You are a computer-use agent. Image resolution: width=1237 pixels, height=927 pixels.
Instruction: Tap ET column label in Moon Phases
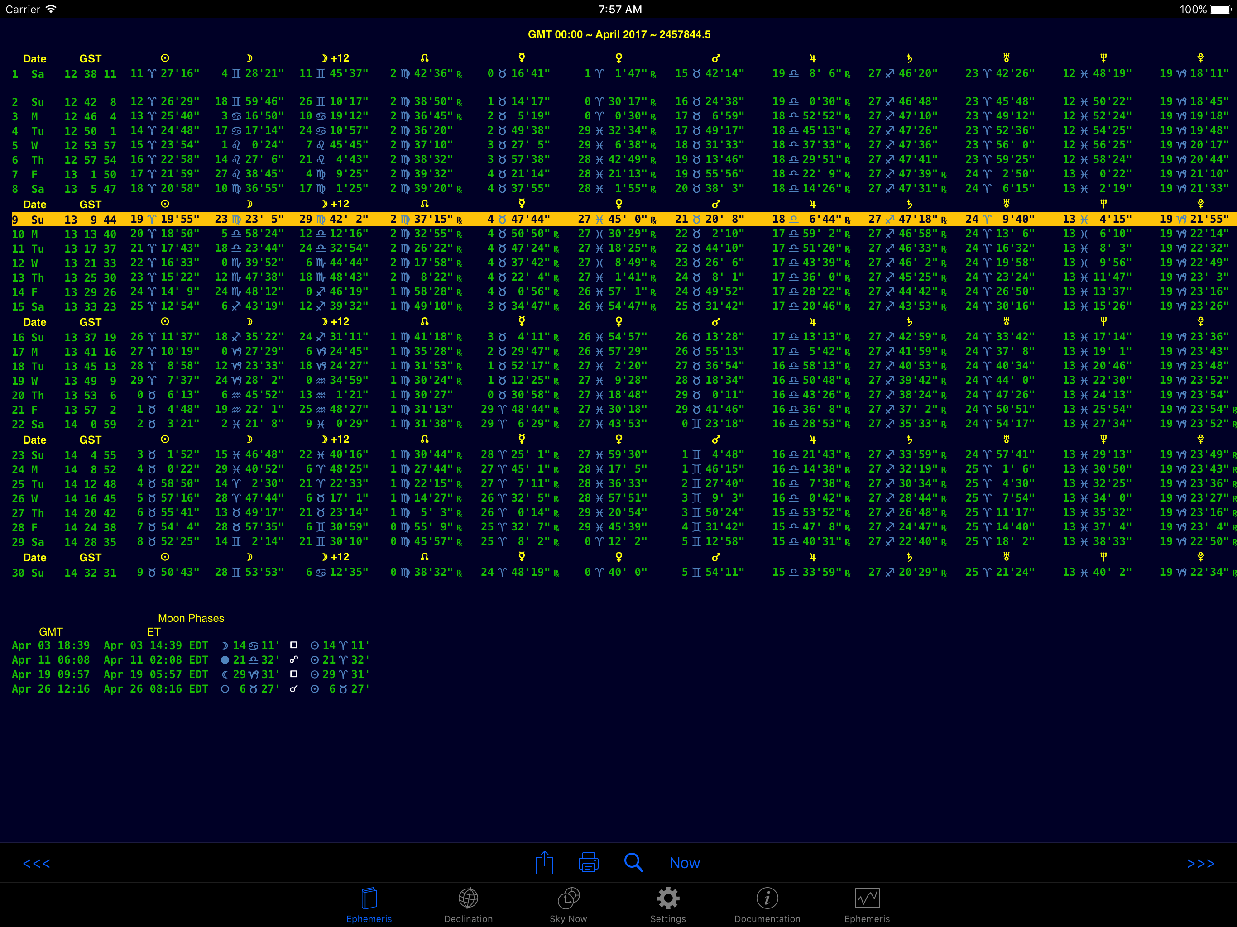pos(154,632)
